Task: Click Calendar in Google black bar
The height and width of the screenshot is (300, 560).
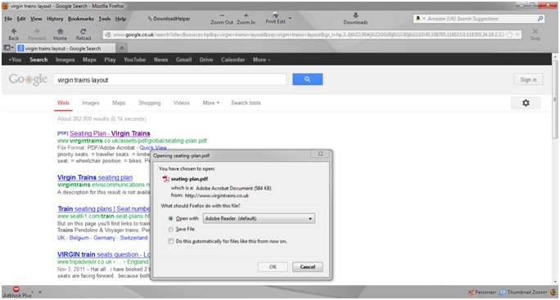Action: click(x=233, y=60)
